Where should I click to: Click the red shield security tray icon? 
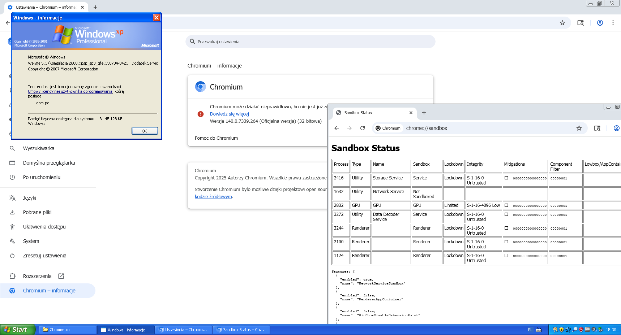[581, 330]
